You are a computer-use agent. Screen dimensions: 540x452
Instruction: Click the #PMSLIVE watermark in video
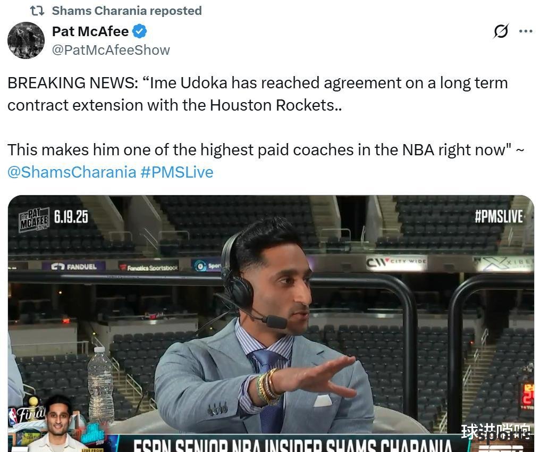(x=499, y=217)
